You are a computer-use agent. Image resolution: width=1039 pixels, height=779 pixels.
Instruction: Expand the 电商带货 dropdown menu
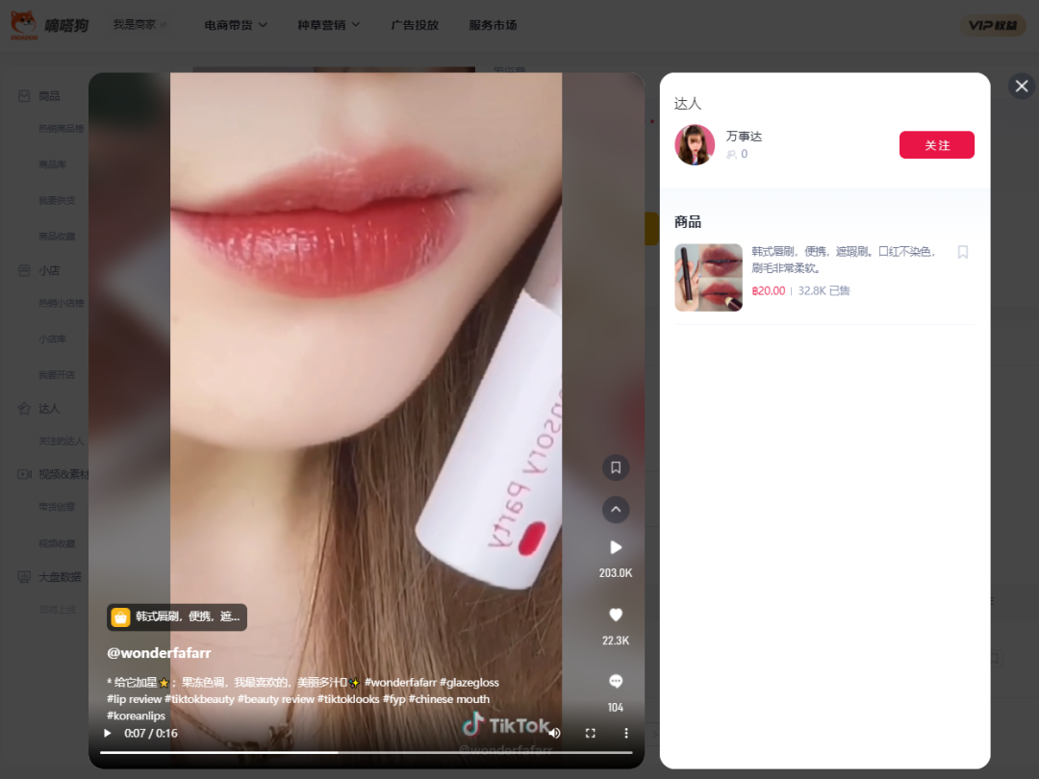[x=236, y=25]
